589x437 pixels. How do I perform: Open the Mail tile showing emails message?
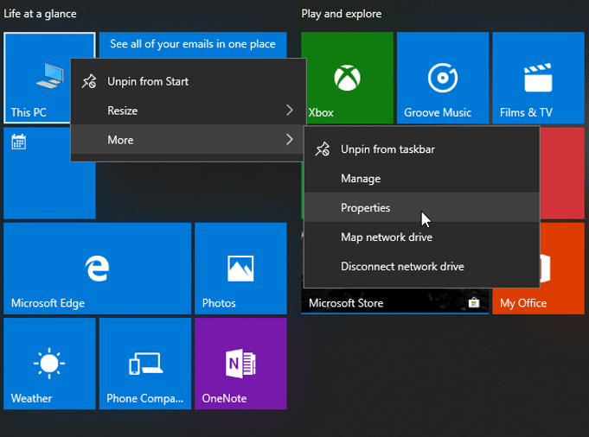point(193,45)
